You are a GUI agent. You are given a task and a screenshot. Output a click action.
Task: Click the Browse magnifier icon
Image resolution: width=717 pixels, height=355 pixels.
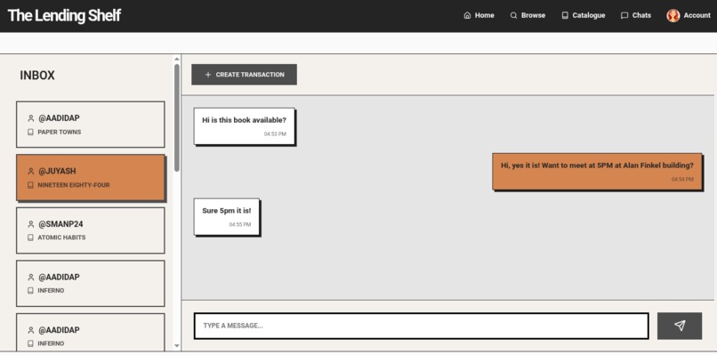[x=513, y=15]
